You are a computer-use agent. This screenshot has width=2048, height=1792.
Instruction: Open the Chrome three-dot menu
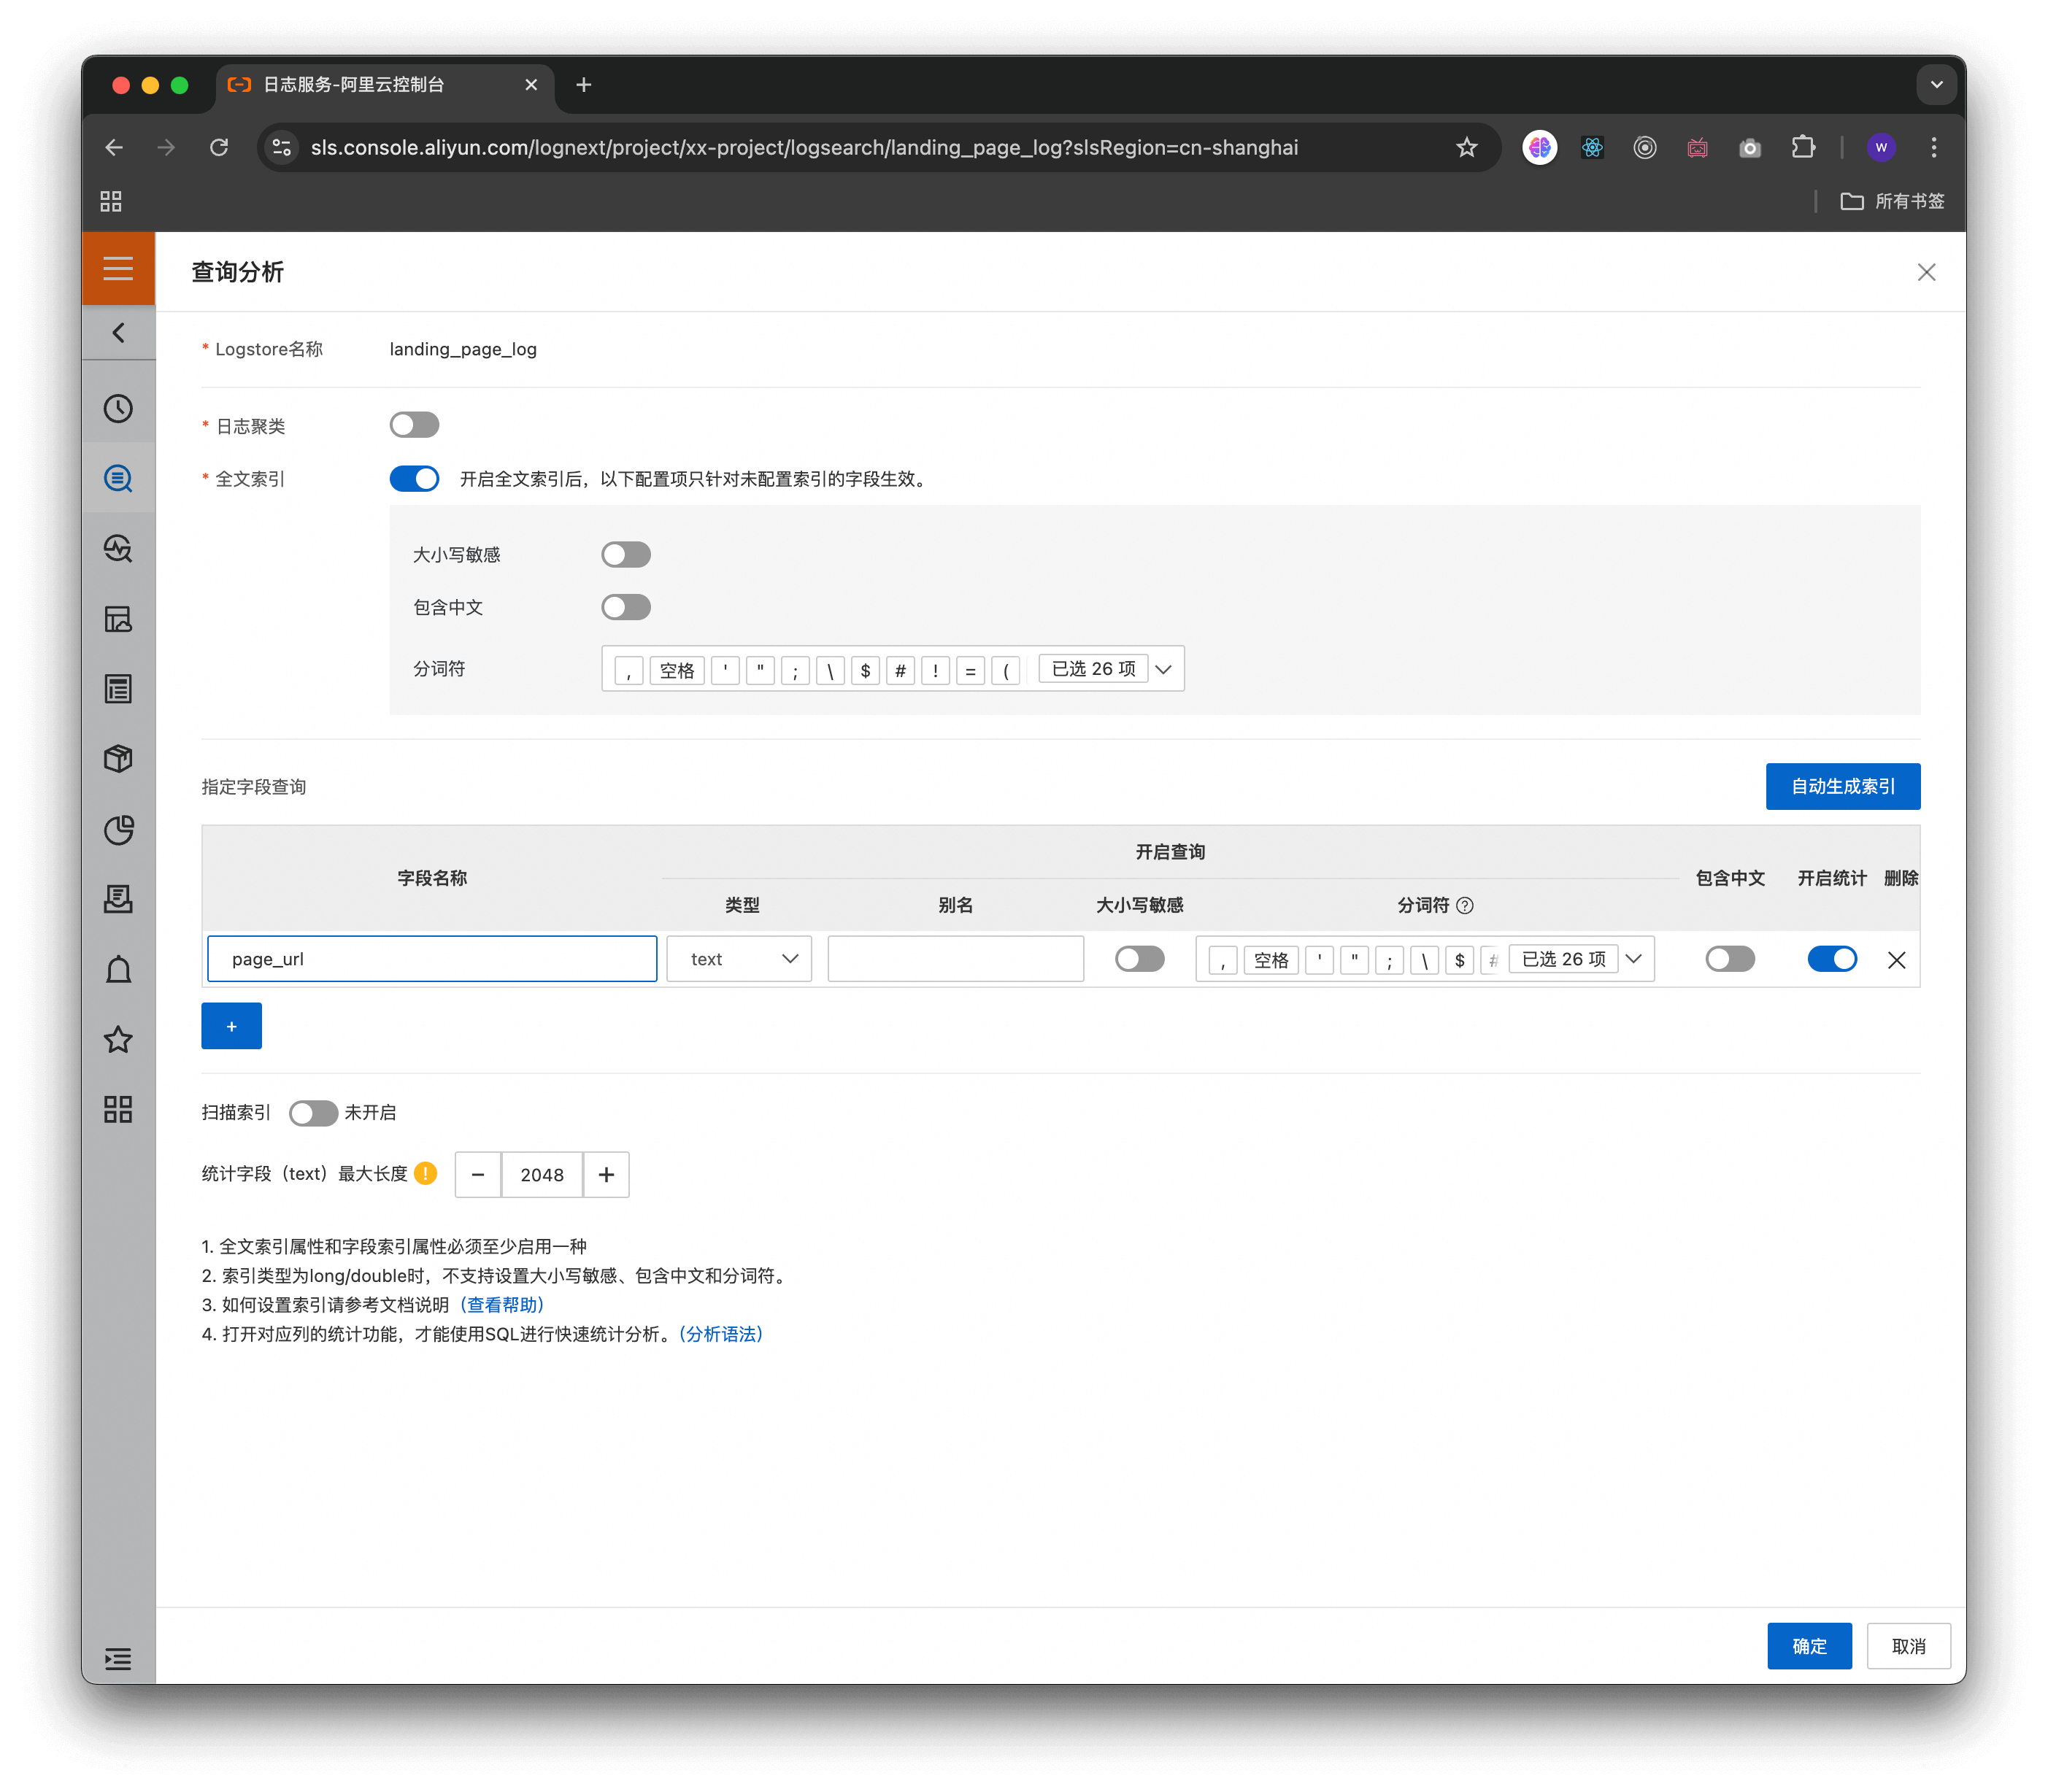click(x=1933, y=148)
